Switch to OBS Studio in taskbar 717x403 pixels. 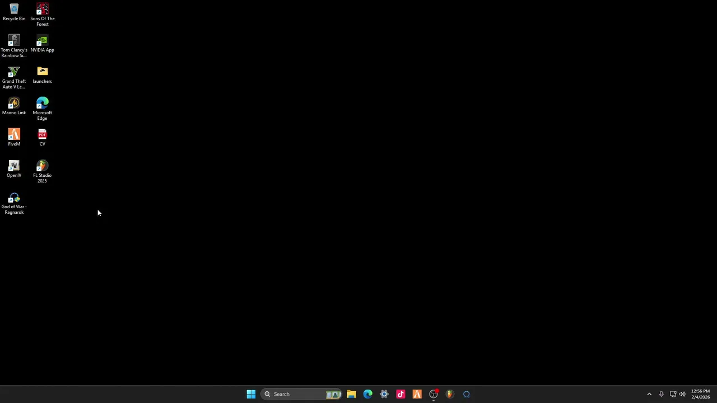pos(434,394)
